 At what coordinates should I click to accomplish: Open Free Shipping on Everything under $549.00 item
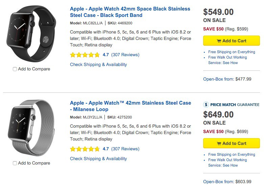tap(232, 52)
